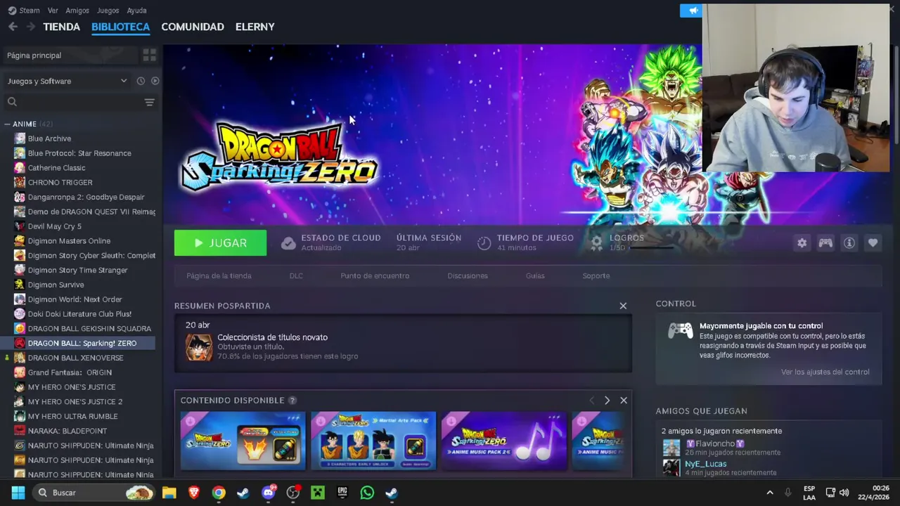Open the Juegos menu
Image resolution: width=900 pixels, height=506 pixels.
click(x=108, y=11)
